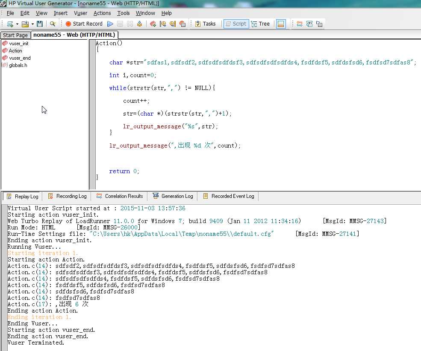Image resolution: width=421 pixels, height=351 pixels.
Task: Expand the Open script dropdown arrow
Action: coord(32,24)
